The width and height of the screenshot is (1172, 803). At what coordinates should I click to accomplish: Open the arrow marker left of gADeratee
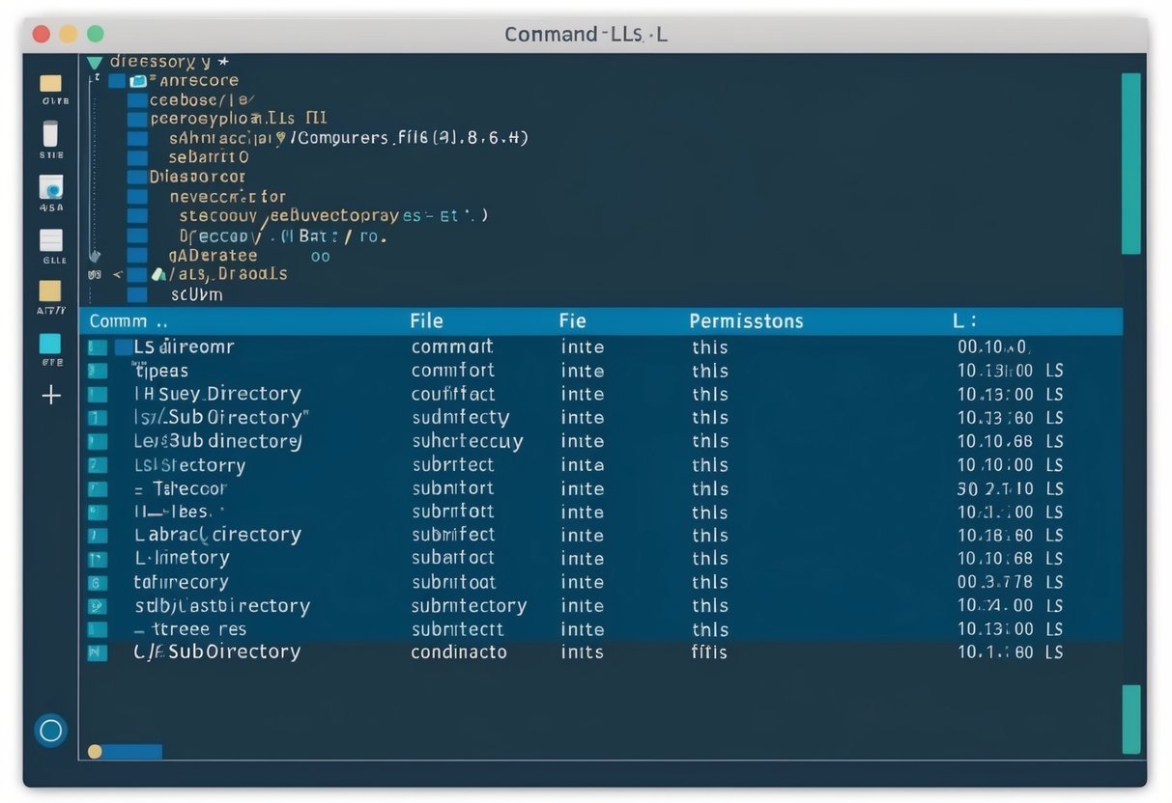94,256
